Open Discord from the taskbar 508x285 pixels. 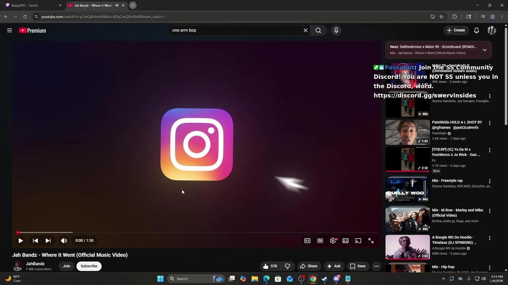click(x=337, y=279)
